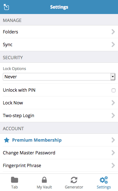Viewport: 118px width, 191px height.
Task: Click the Settings gears icon
Action: coord(104,180)
